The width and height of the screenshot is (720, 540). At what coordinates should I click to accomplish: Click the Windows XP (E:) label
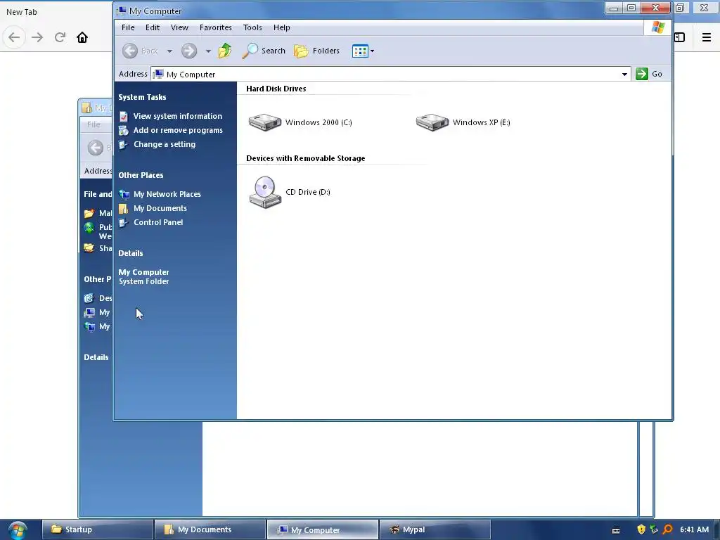coord(481,122)
